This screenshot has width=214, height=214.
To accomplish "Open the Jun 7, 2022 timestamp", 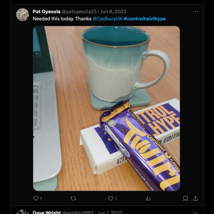I will [110, 212].
